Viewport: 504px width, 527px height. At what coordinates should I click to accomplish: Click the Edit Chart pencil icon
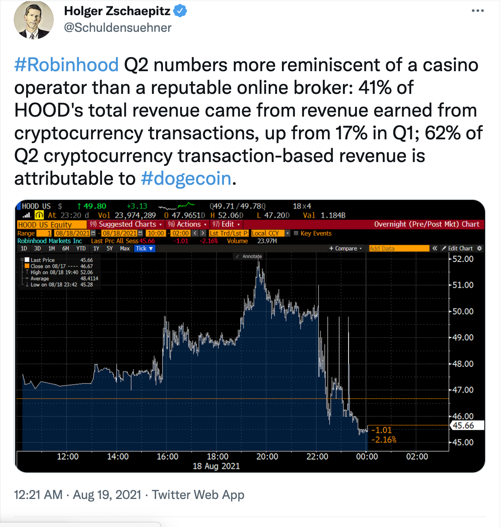point(444,248)
